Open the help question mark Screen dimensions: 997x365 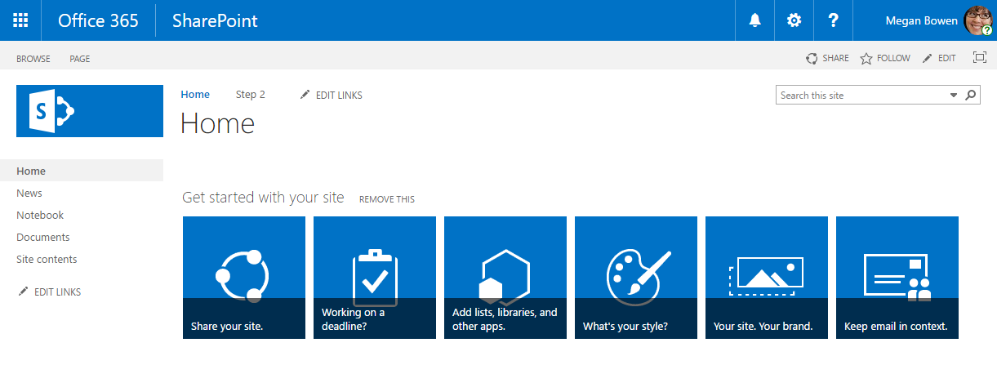click(833, 20)
